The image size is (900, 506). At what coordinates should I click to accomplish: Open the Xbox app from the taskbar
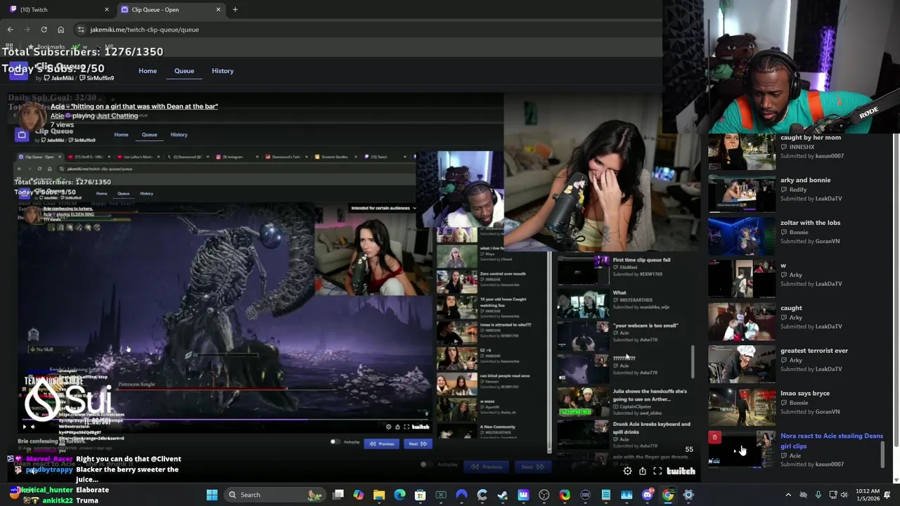coord(441,495)
